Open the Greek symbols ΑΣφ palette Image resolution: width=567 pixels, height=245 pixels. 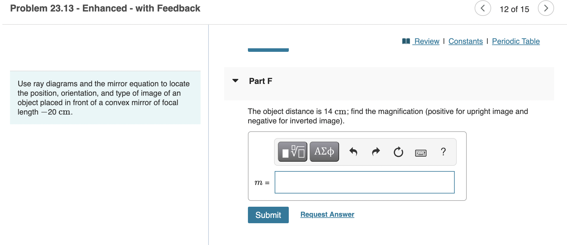pos(324,151)
